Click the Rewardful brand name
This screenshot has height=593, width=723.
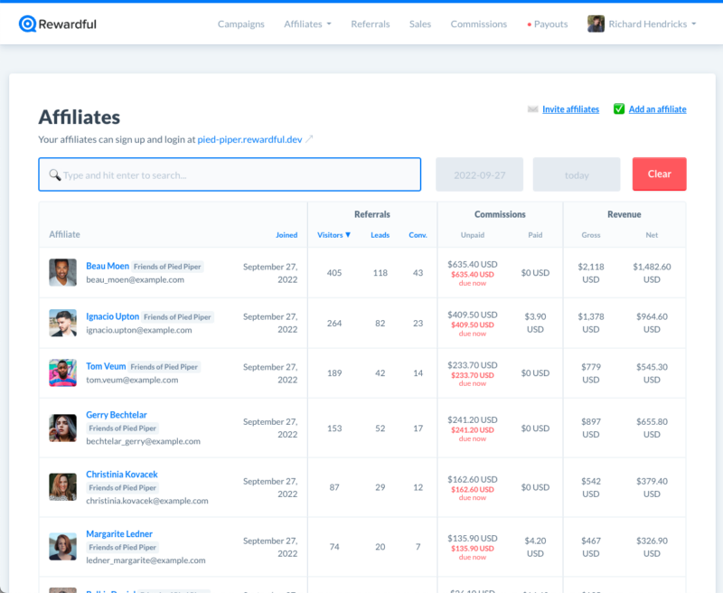(67, 24)
